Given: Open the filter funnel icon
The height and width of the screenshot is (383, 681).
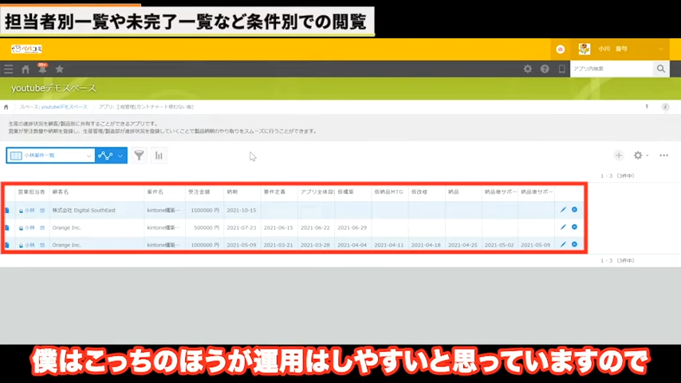Looking at the screenshot, I should [139, 156].
